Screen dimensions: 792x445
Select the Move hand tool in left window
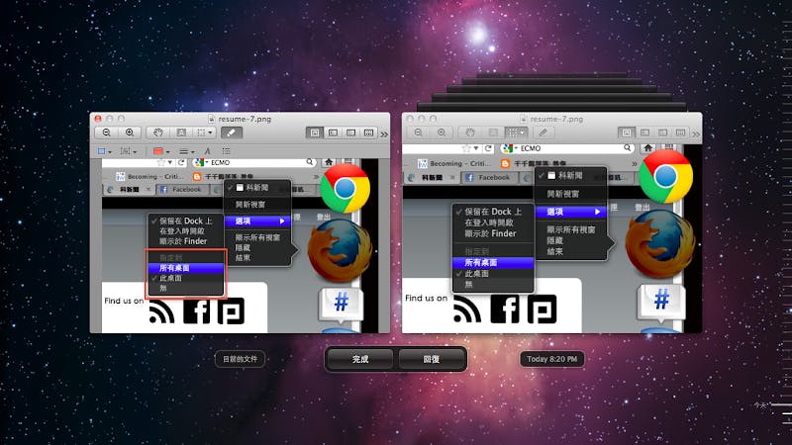pyautogui.click(x=158, y=133)
